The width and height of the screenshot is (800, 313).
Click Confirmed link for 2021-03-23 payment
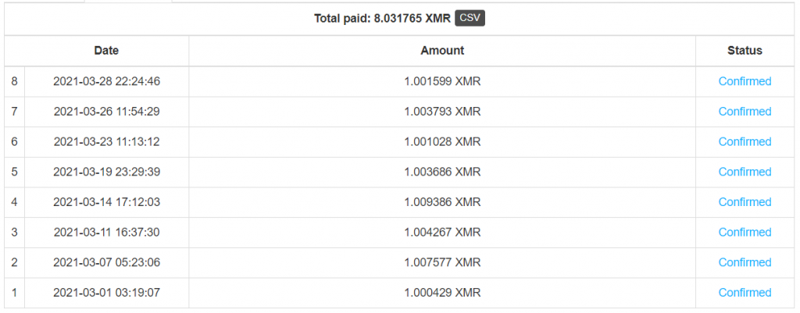tap(745, 141)
